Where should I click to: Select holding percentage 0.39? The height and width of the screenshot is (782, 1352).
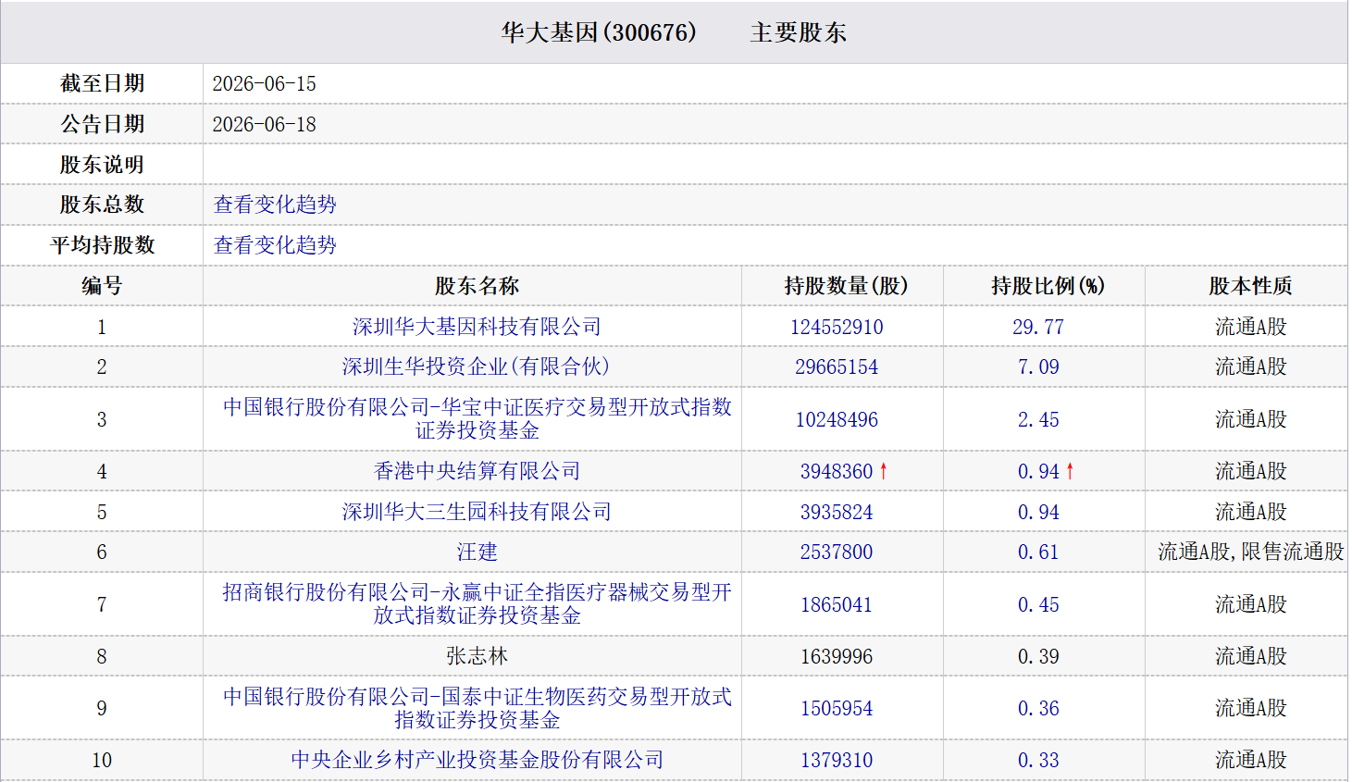tap(1038, 656)
